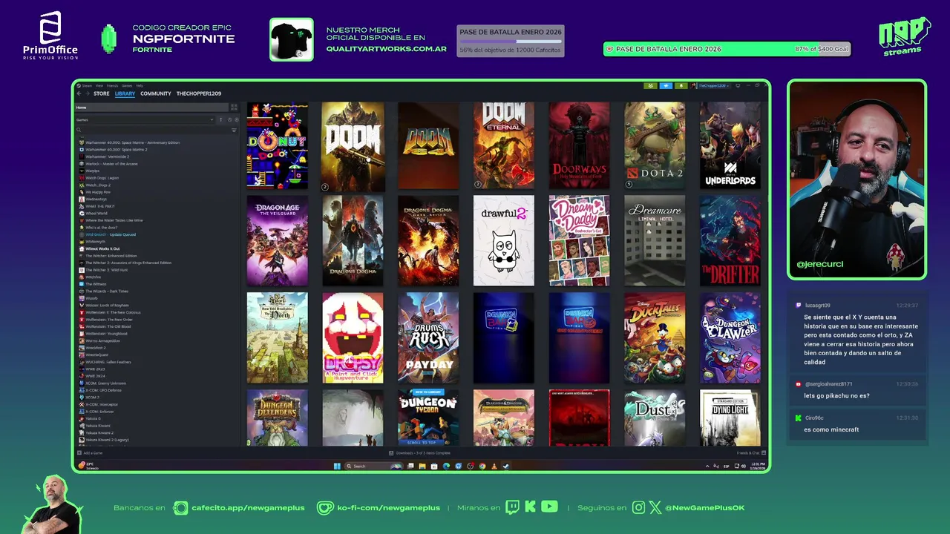This screenshot has height=534, width=950.
Task: Click the library search input field
Action: (154, 130)
